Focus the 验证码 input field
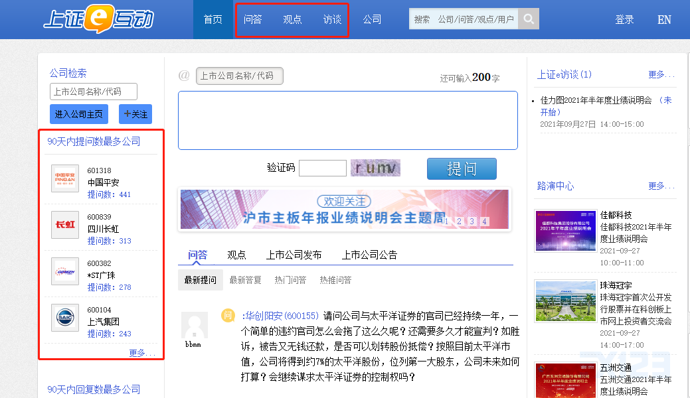 pyautogui.click(x=323, y=168)
